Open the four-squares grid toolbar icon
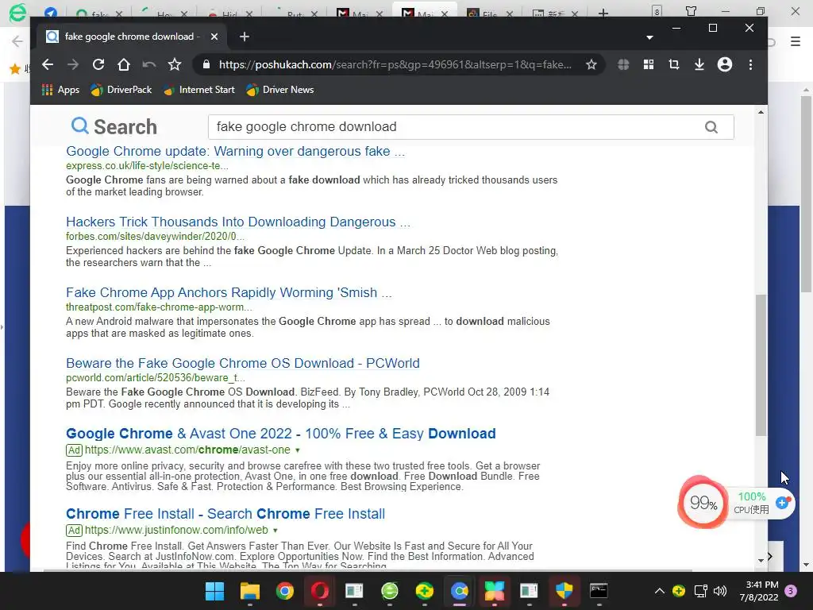This screenshot has width=813, height=610. pos(649,64)
